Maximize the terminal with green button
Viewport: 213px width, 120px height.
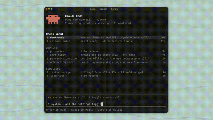click(51, 9)
